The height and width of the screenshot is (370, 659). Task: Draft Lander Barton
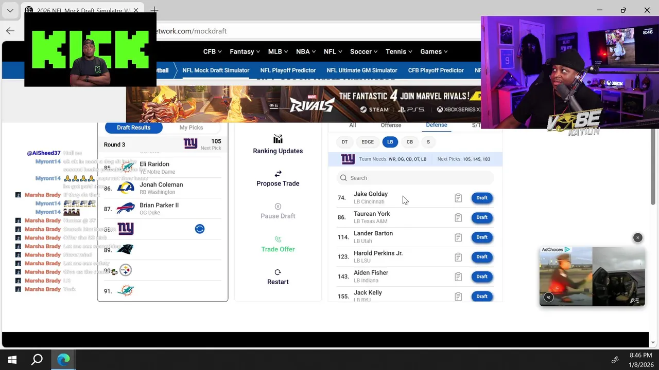click(x=482, y=237)
